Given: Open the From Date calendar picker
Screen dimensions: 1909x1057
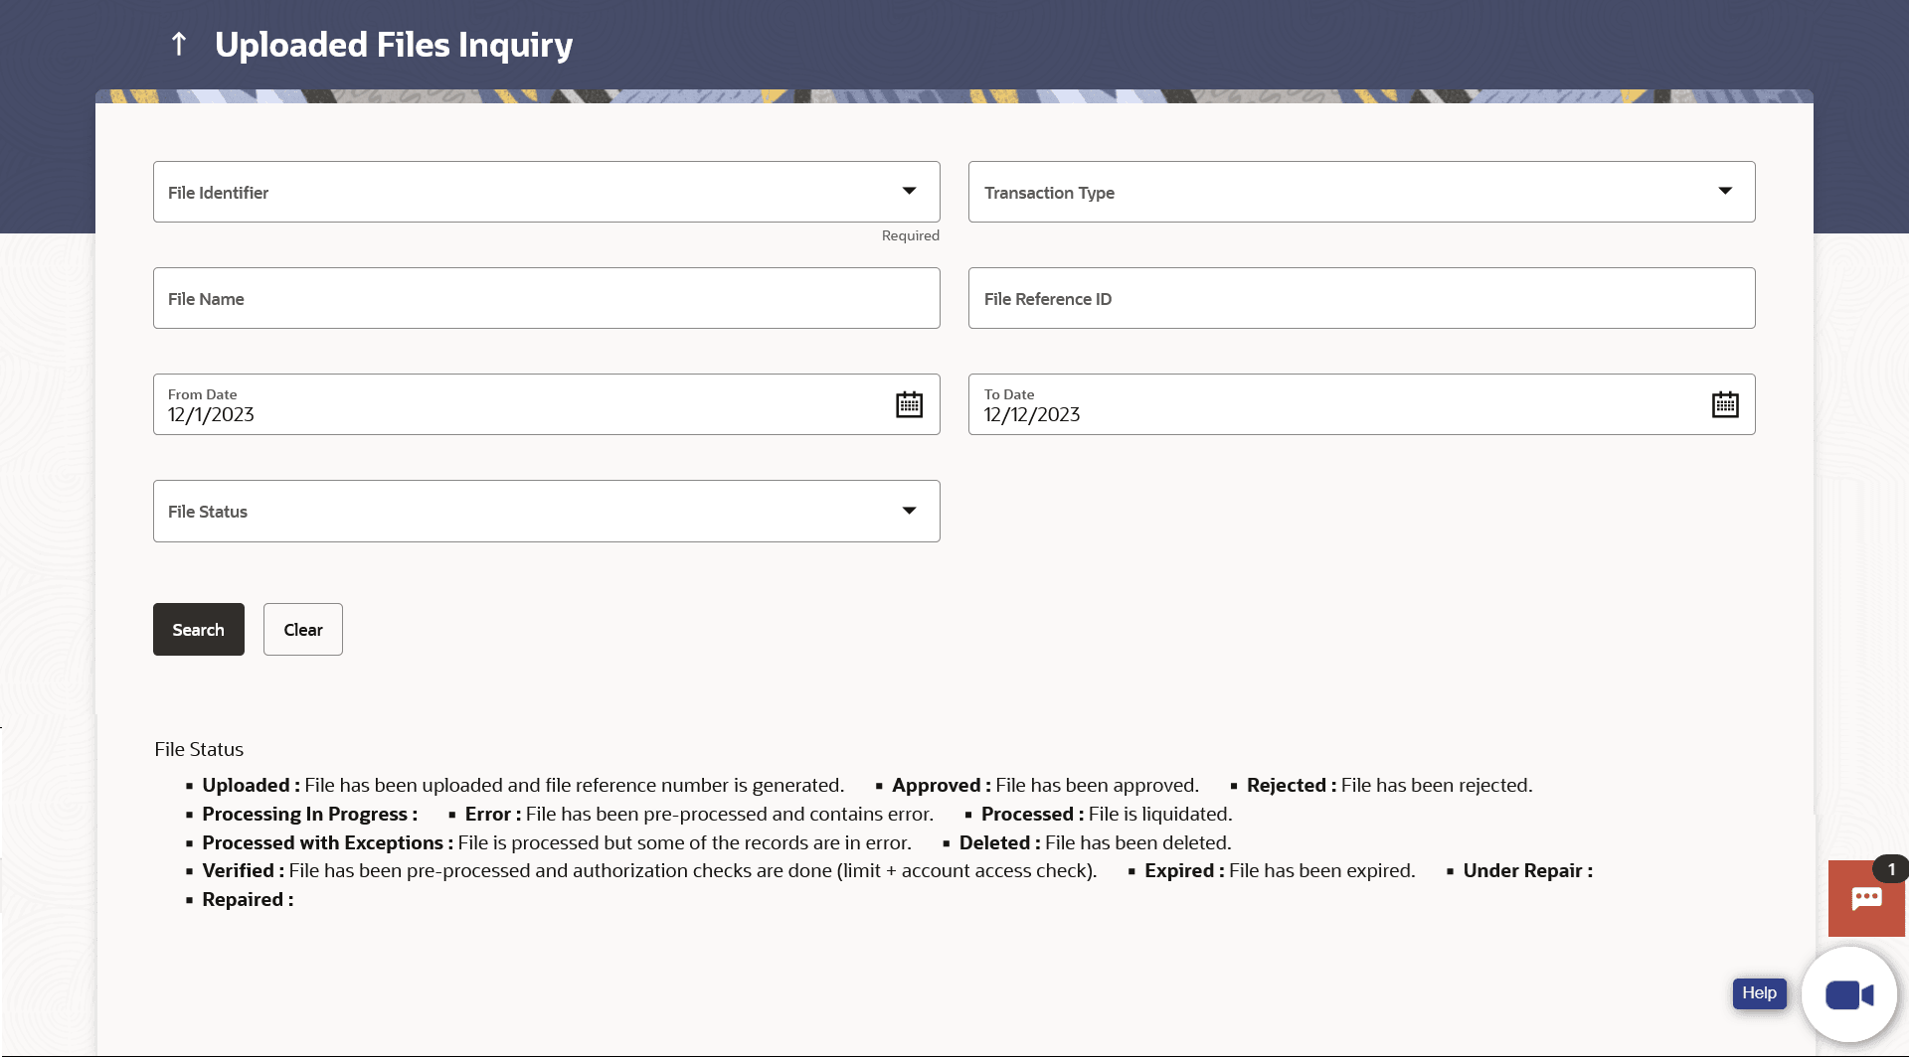Looking at the screenshot, I should [909, 404].
